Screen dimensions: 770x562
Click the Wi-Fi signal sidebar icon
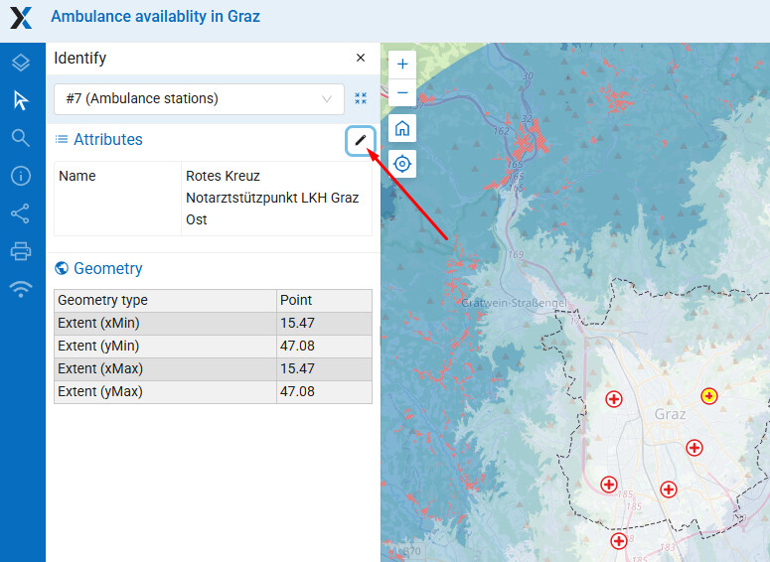pyautogui.click(x=21, y=289)
